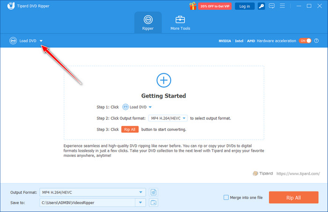Viewport: 328px width, 212px height.
Task: Check the Merge into one file box
Action: coord(227,198)
